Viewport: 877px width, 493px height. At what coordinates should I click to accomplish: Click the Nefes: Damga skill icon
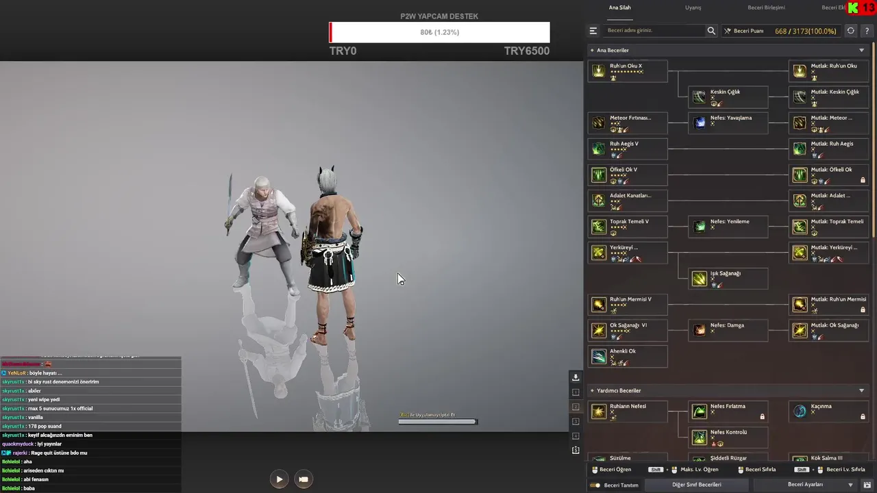point(699,331)
